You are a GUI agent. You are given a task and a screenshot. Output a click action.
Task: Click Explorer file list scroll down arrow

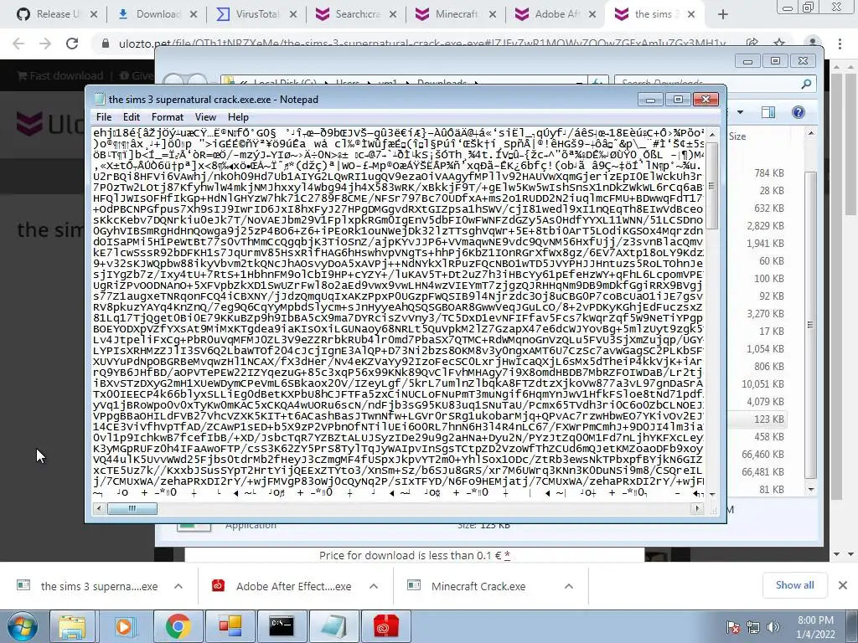[x=811, y=489]
